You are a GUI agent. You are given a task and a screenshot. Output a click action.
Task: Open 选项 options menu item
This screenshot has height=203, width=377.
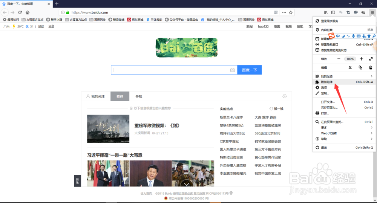[344, 88]
